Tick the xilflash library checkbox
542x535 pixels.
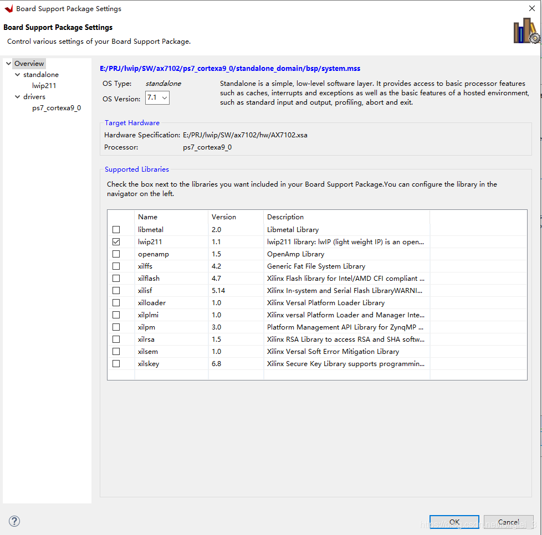pos(116,279)
